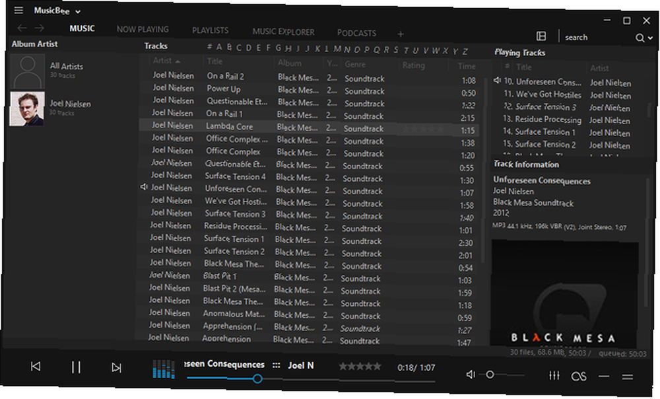Screen dimensions: 660x399
Task: Sort by the Artist column header
Action: coord(166,61)
